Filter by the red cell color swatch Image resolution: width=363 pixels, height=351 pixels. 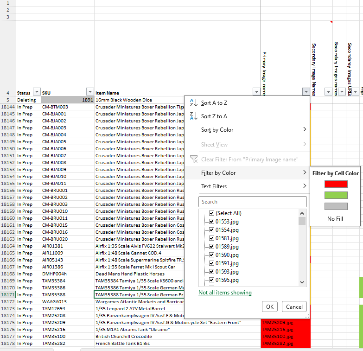(x=336, y=184)
